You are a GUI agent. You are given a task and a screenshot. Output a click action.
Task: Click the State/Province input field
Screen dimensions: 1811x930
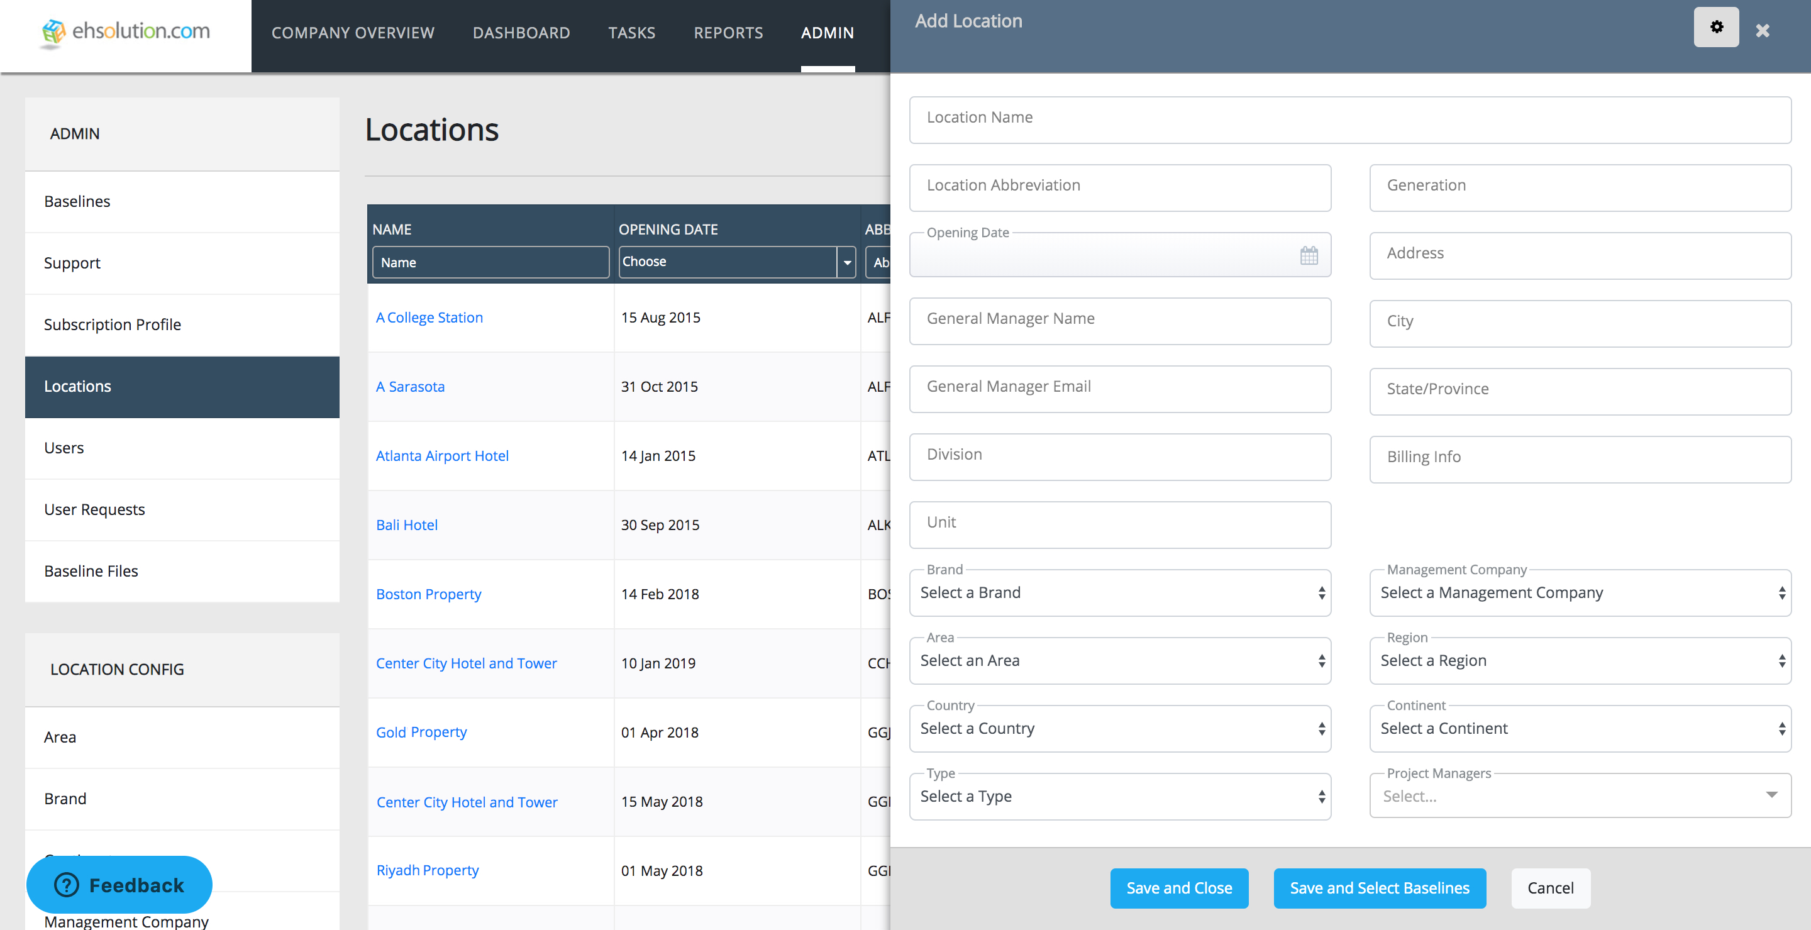pyautogui.click(x=1580, y=392)
